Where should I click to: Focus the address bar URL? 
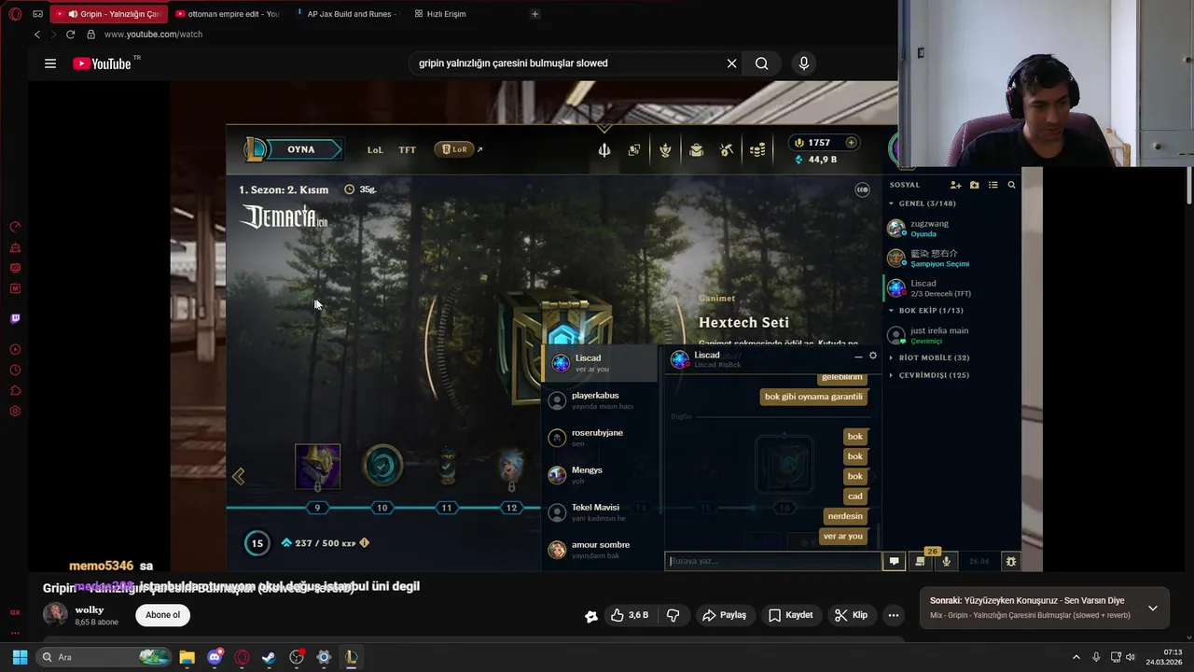coord(153,35)
